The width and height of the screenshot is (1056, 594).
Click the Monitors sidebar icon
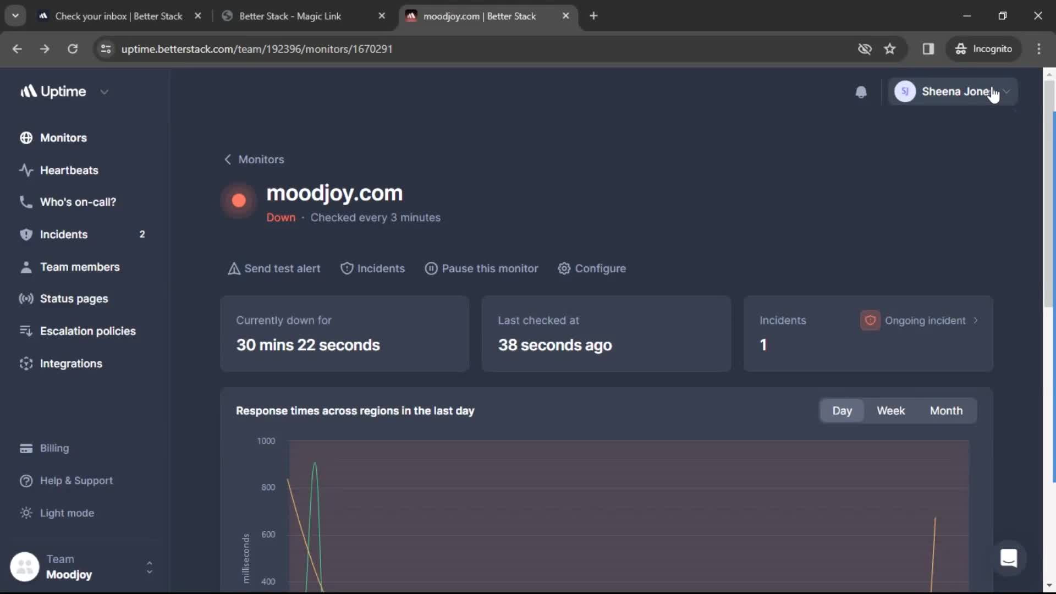tap(26, 137)
